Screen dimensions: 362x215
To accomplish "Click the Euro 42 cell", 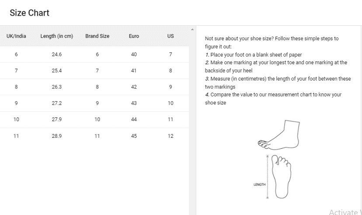I will [x=134, y=87].
